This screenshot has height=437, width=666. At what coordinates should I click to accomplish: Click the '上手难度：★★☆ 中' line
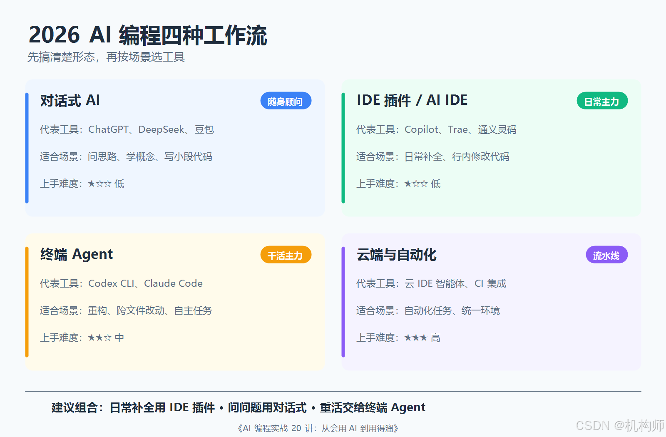point(82,338)
